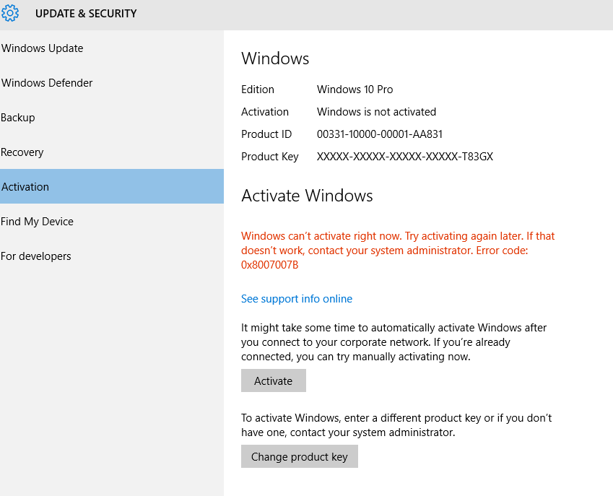Viewport: 613px width, 496px height.
Task: Click the Windows 10 Pro edition value
Action: pyautogui.click(x=355, y=90)
